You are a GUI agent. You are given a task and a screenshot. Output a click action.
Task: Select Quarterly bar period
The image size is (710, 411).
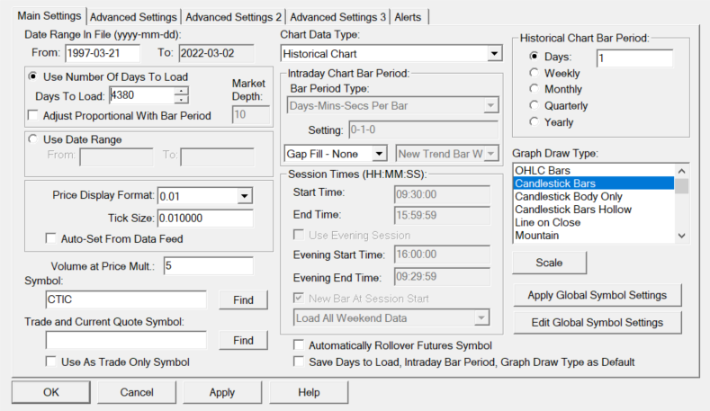[x=535, y=105]
